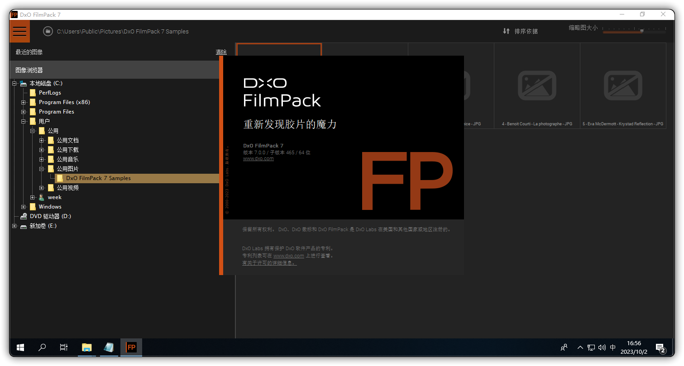Open www.dxo.com link in patent text

[289, 256]
